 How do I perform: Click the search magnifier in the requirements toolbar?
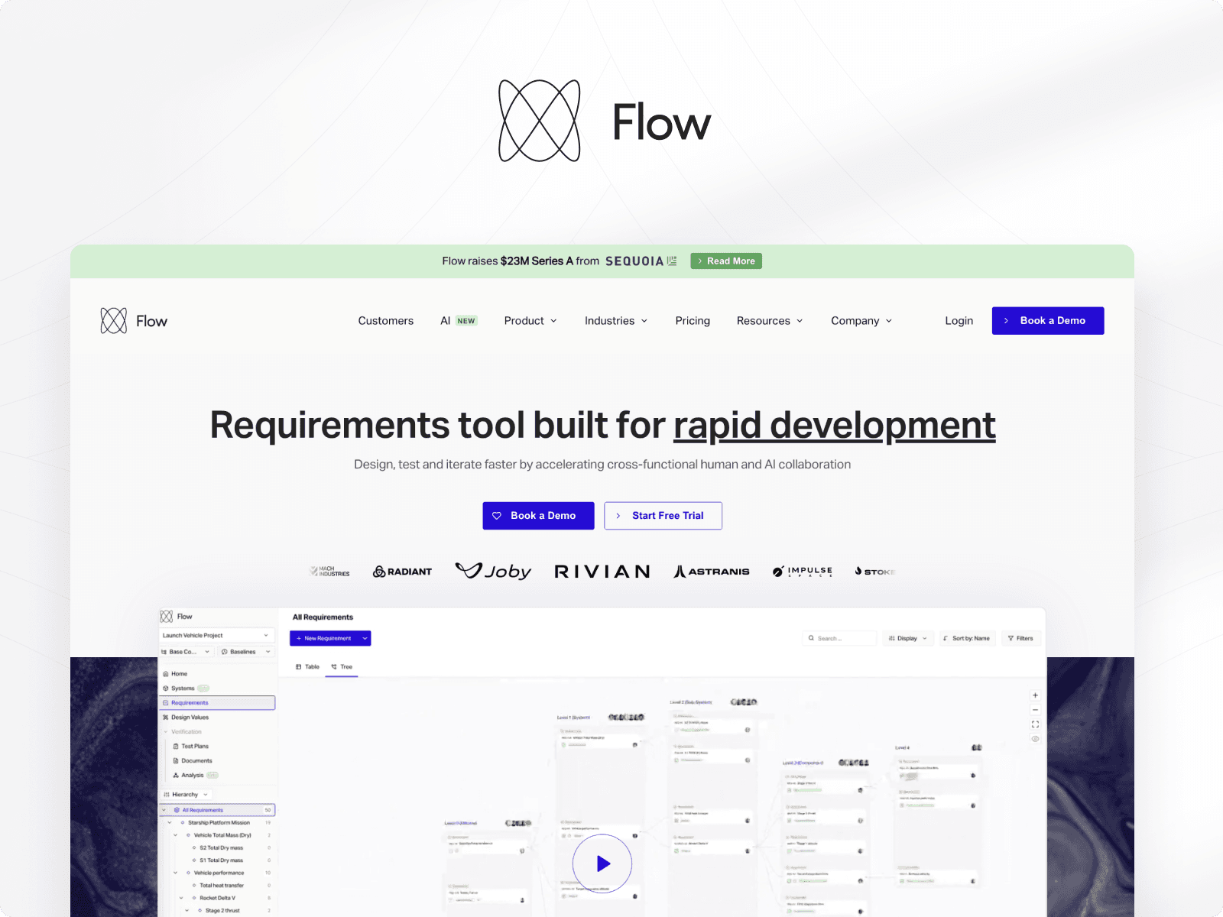pyautogui.click(x=812, y=638)
